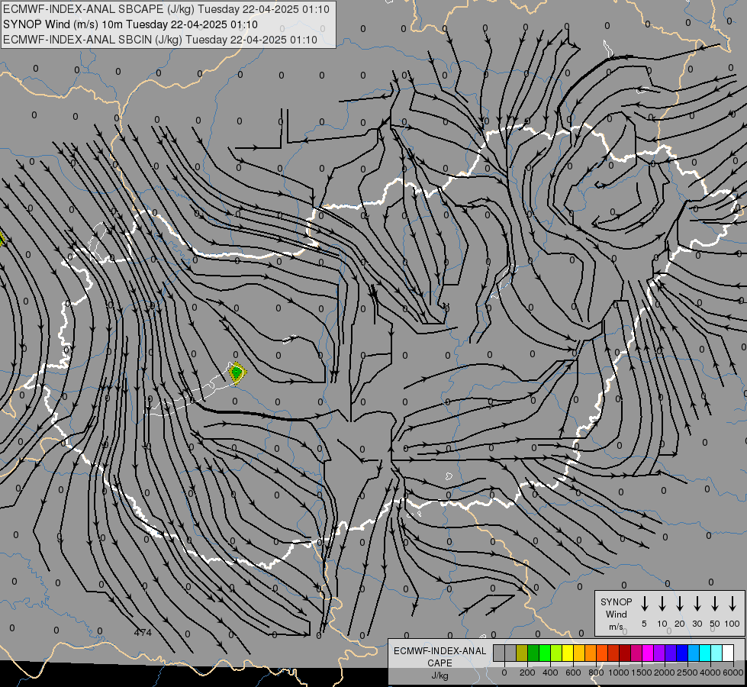Click the wind legend arrow above 20
747x687 pixels.
point(679,604)
